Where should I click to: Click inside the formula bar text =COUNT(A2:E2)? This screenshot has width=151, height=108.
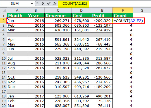click(74, 4)
